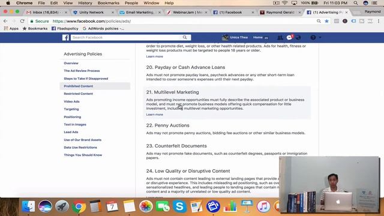Image resolution: width=384 pixels, height=216 pixels.
Task: Open Restricted Content in sidebar
Action: click(x=79, y=94)
